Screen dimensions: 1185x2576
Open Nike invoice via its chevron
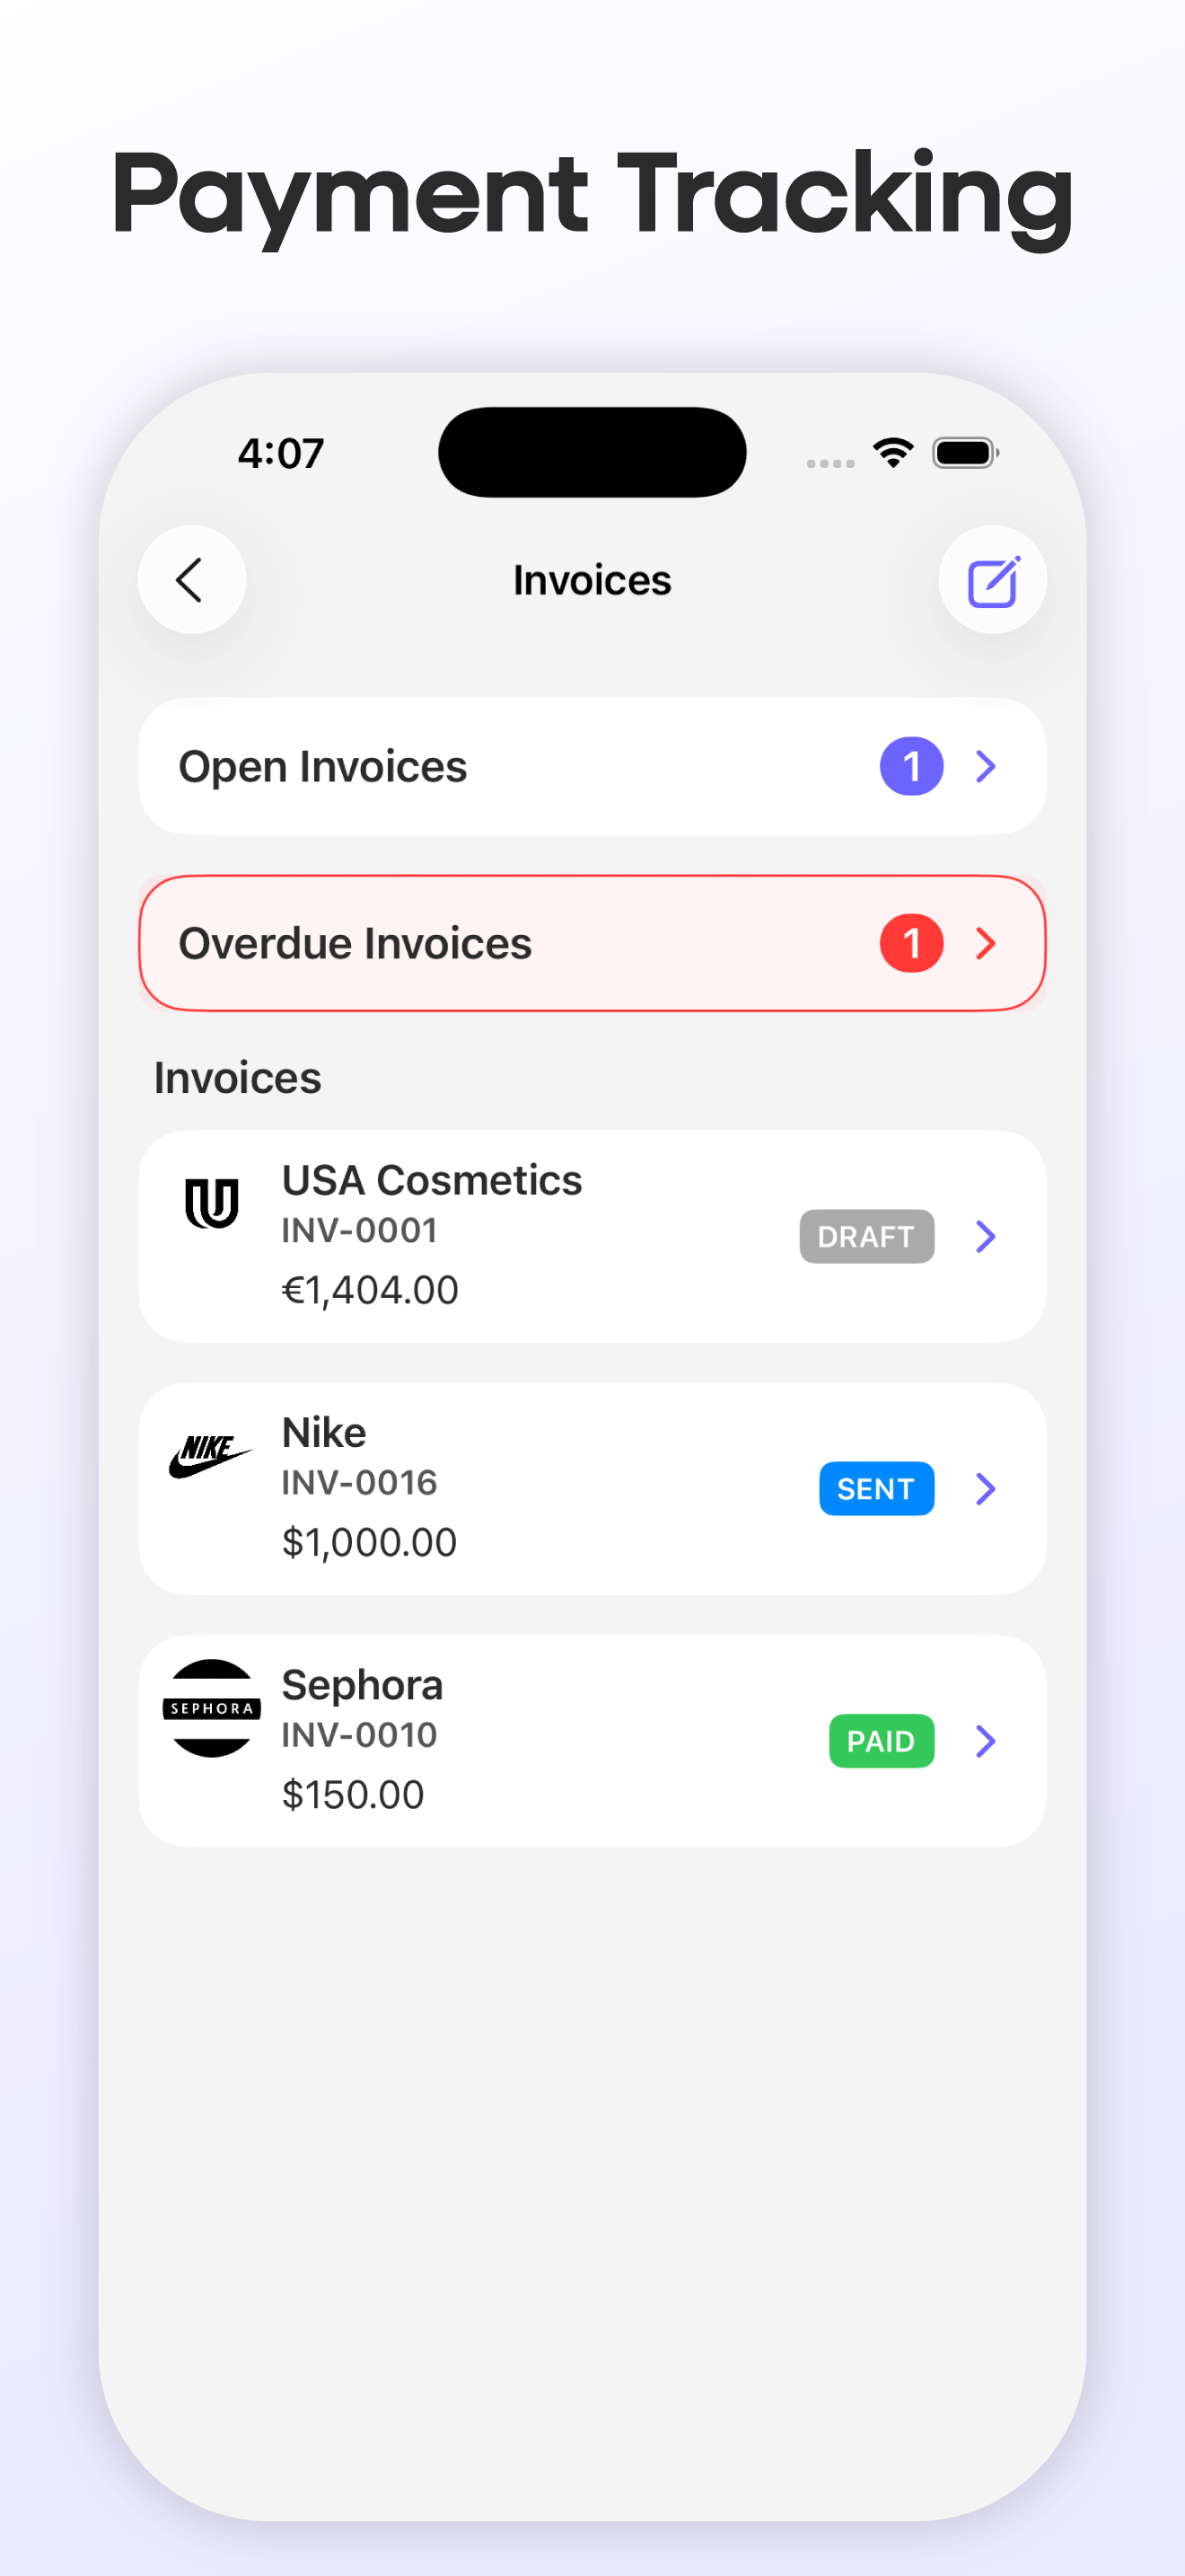[x=987, y=1489]
